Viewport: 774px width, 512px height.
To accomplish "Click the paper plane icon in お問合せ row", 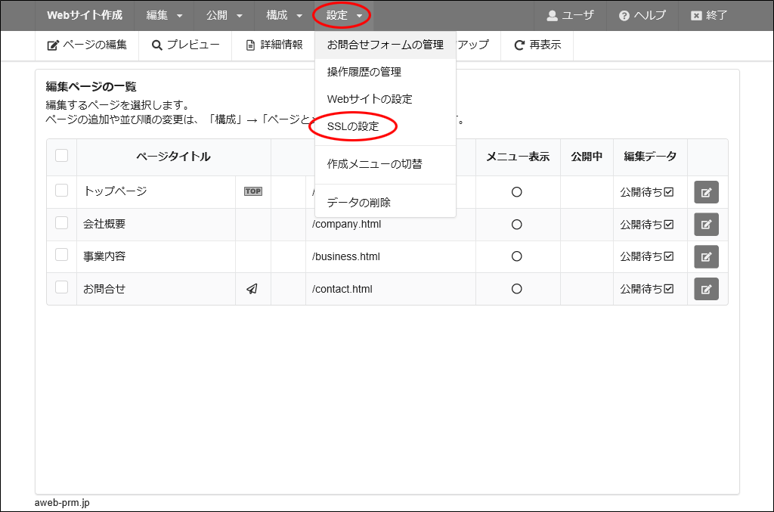I will (252, 289).
